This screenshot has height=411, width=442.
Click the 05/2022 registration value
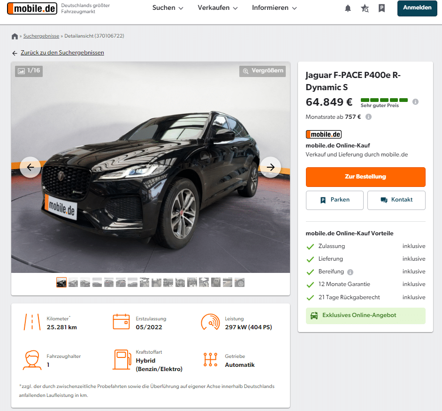coord(149,327)
